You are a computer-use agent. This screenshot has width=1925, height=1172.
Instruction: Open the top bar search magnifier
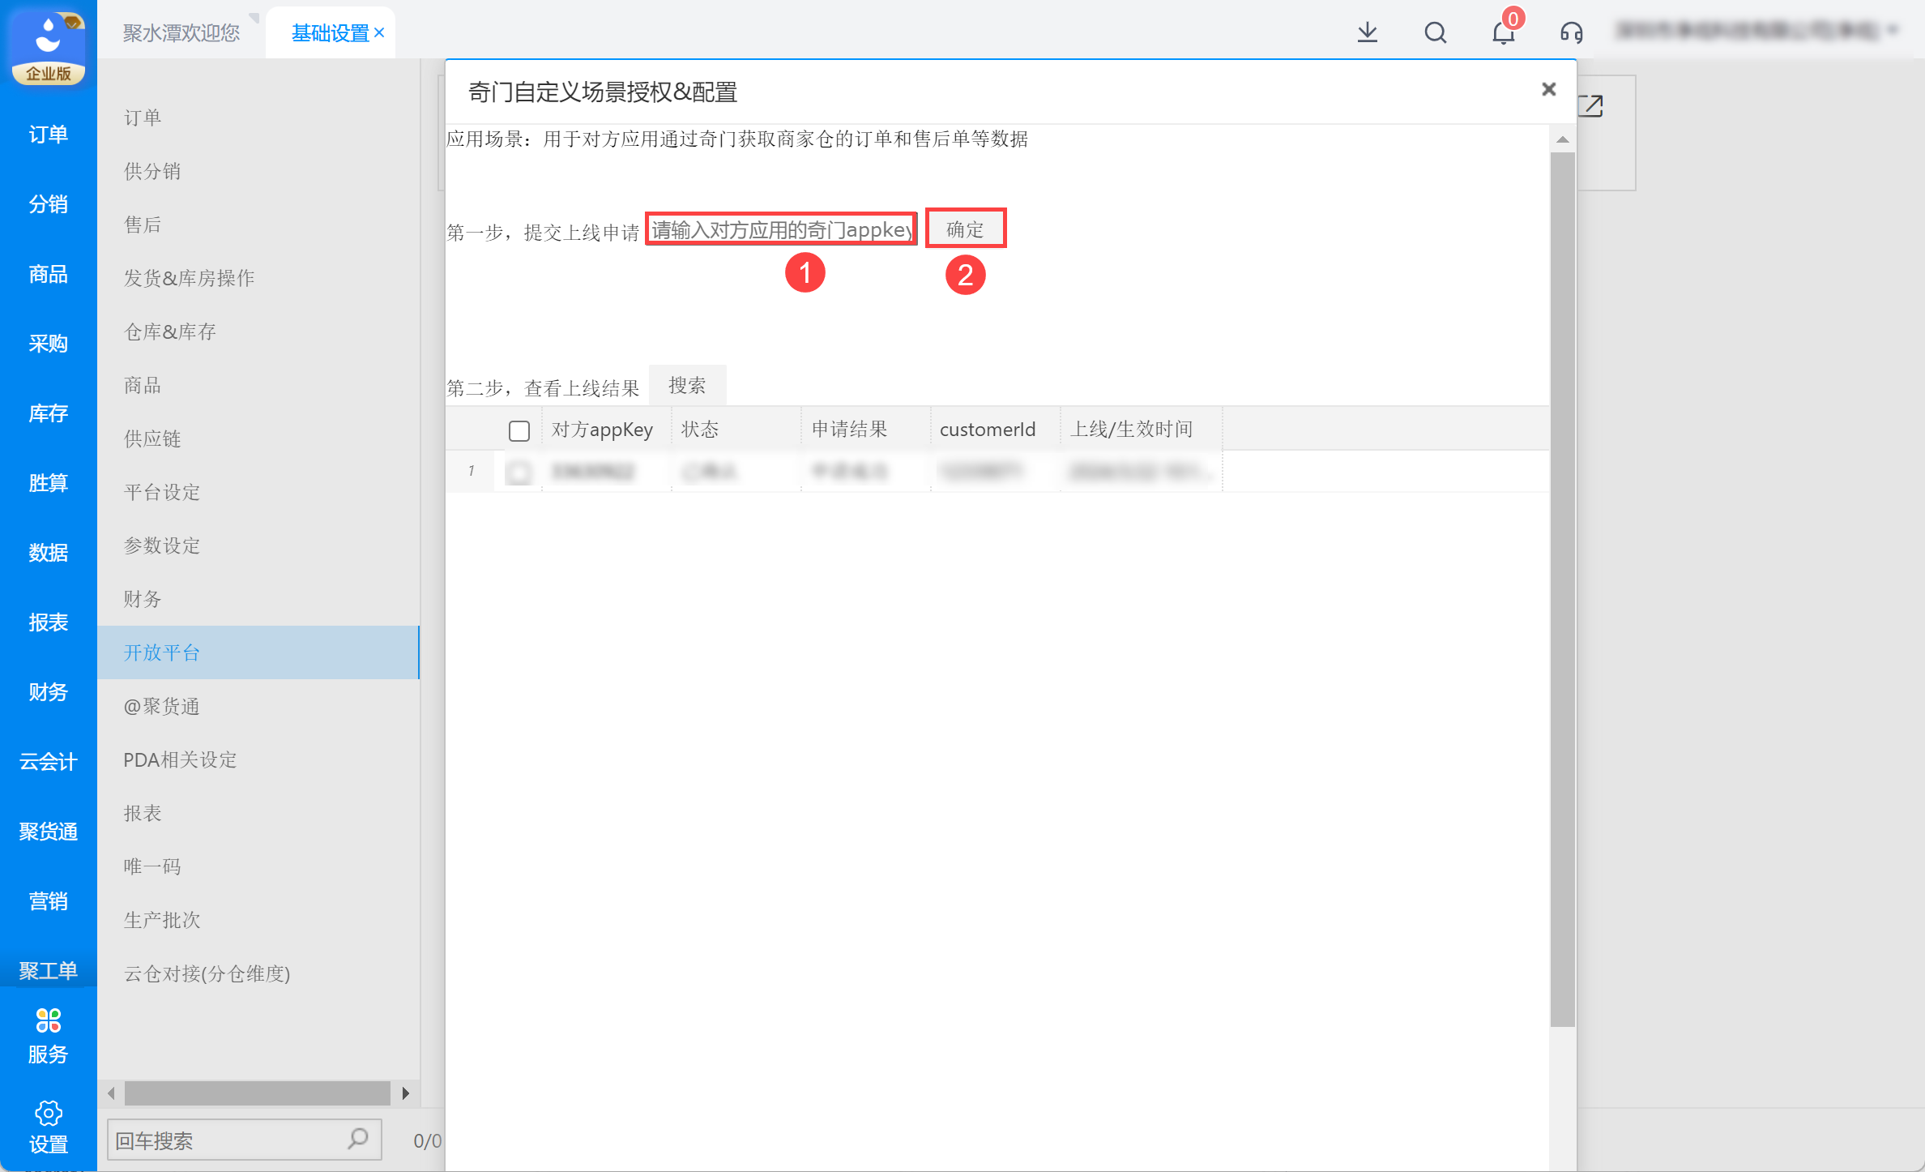click(x=1435, y=32)
